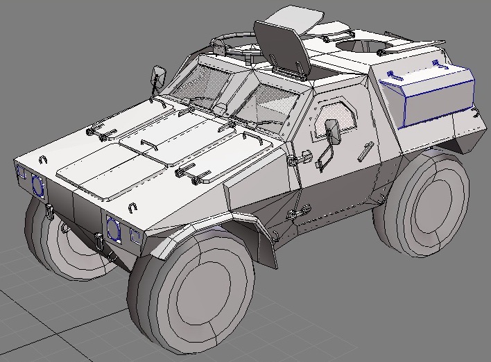Screen dimensions: 491x362
Task: Click the side door handle bar
Action: pyautogui.click(x=365, y=151)
